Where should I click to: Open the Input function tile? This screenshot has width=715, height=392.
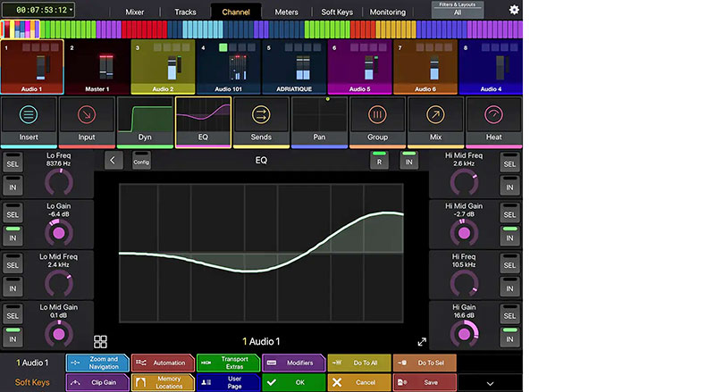[87, 122]
